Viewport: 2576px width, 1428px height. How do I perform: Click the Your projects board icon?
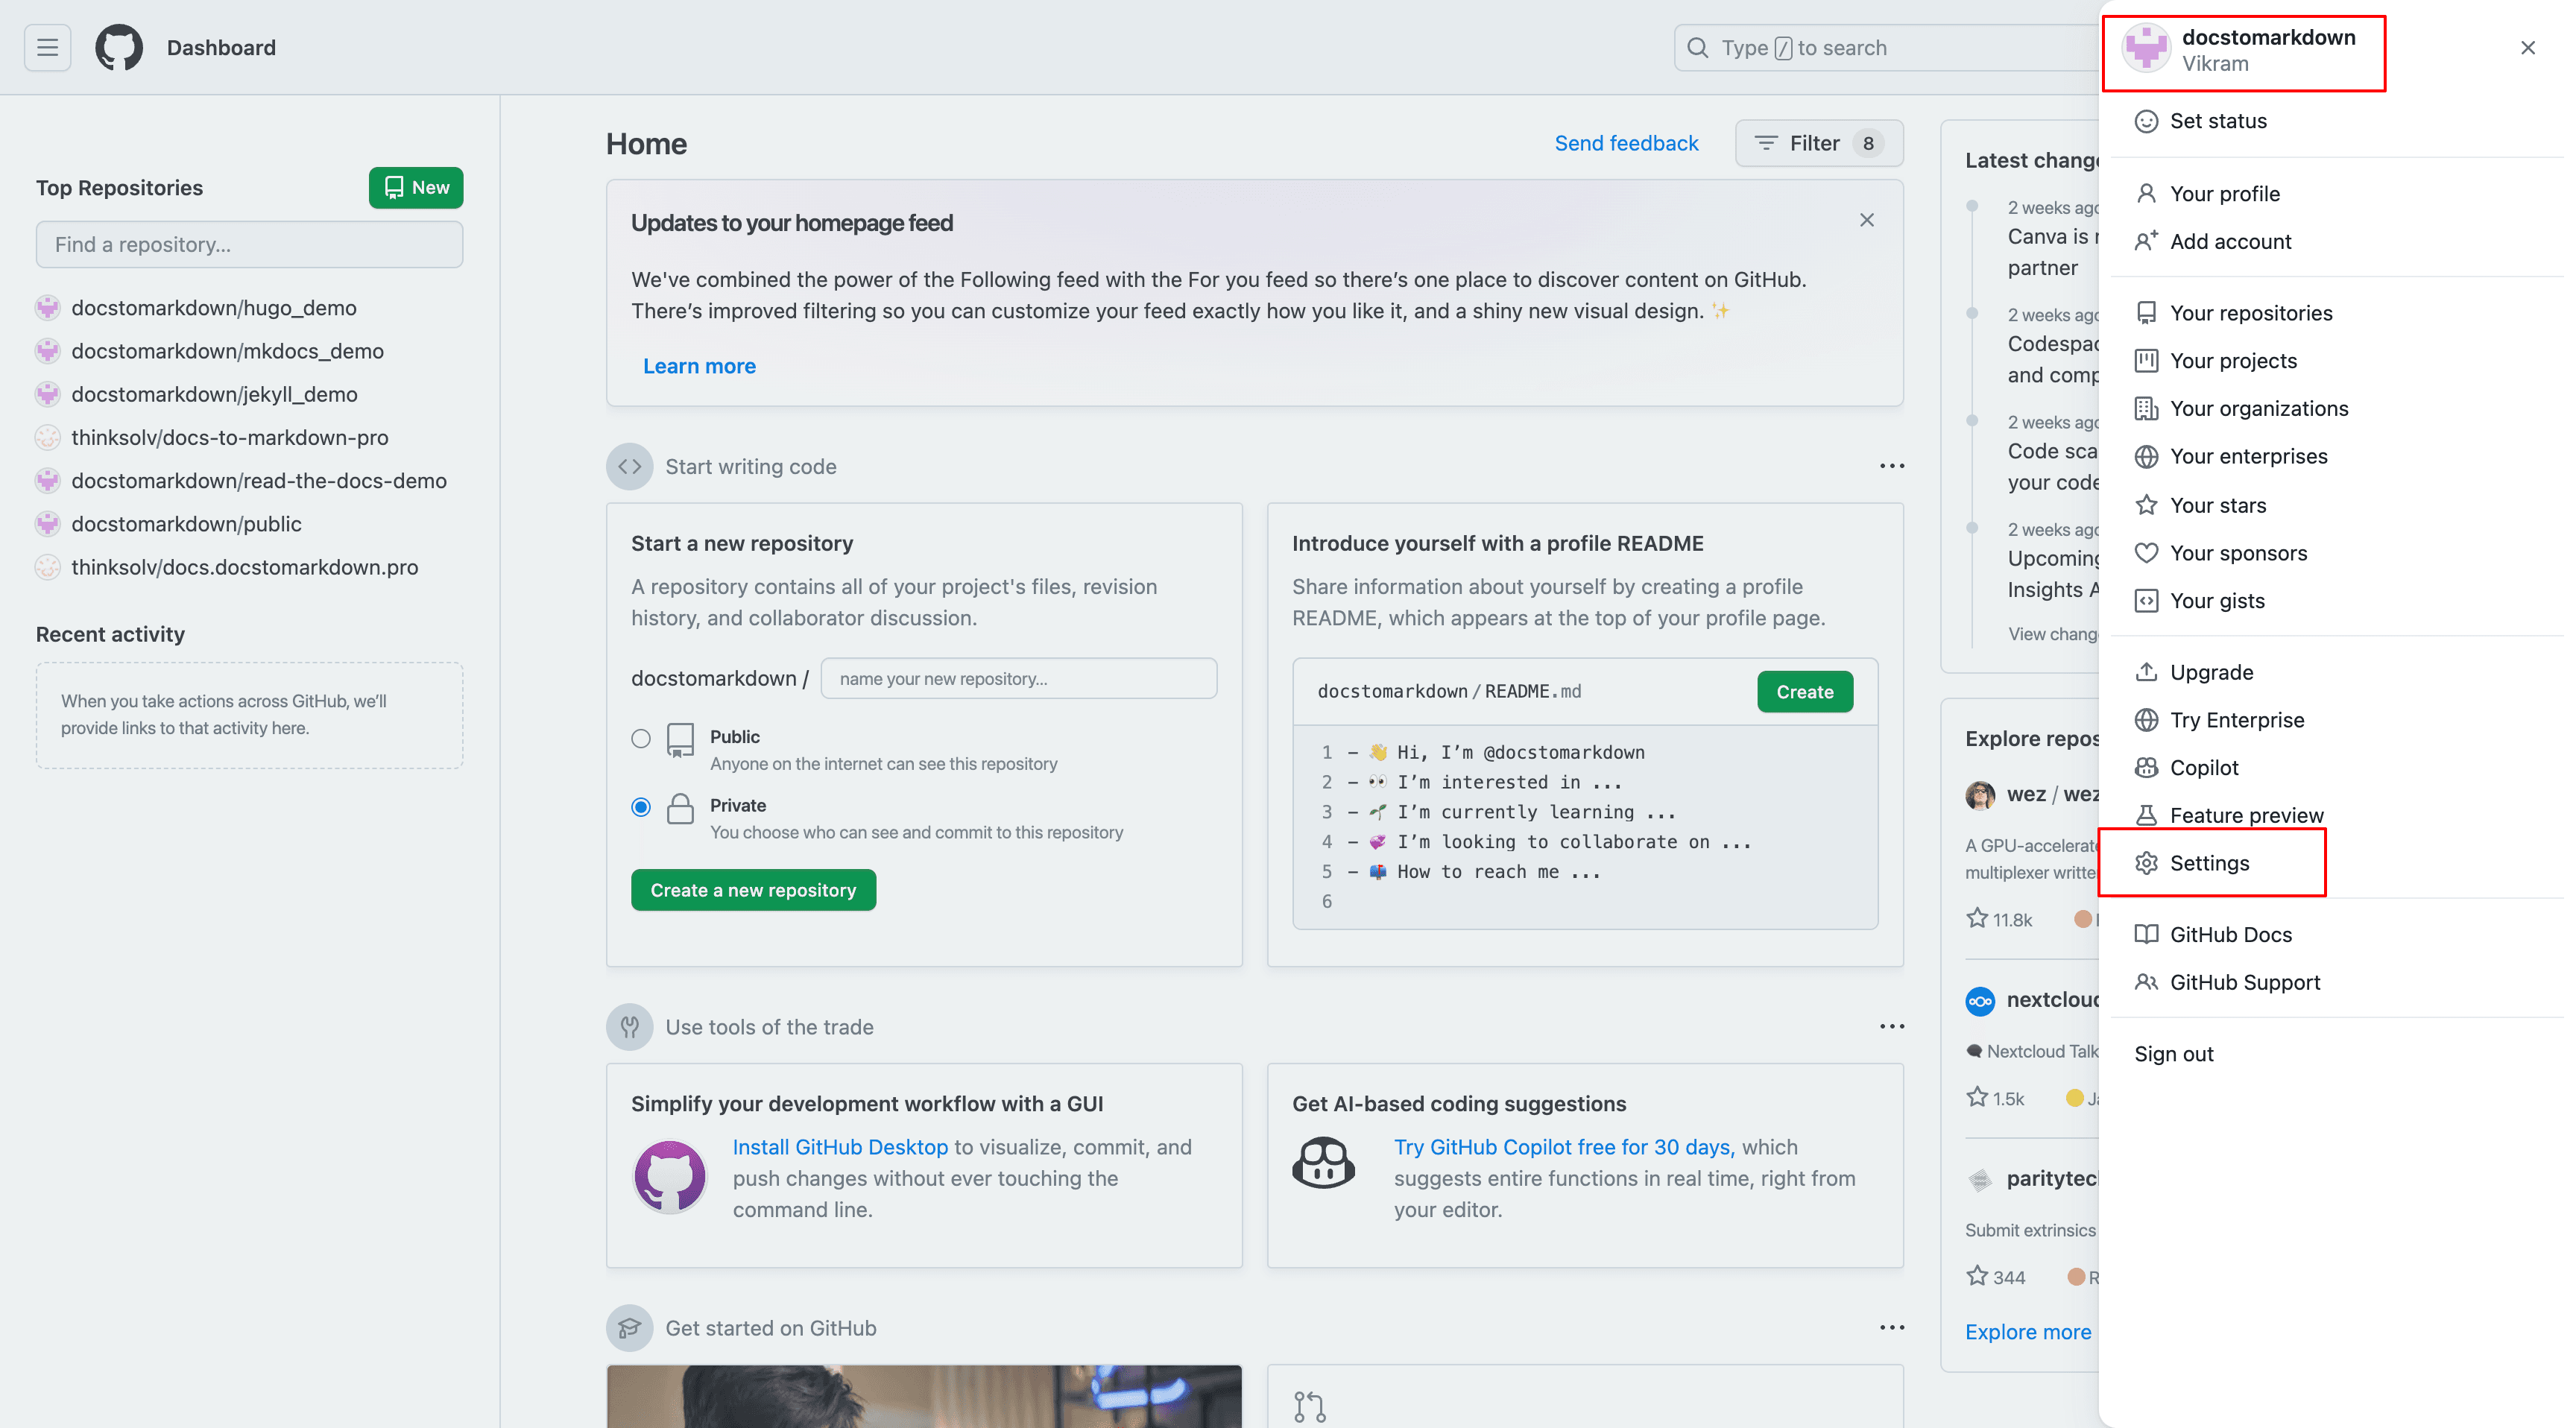pos(2145,361)
